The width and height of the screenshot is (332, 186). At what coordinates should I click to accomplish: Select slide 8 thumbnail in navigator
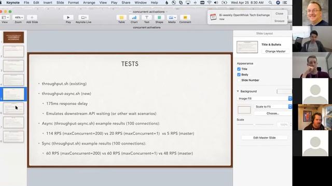13,136
